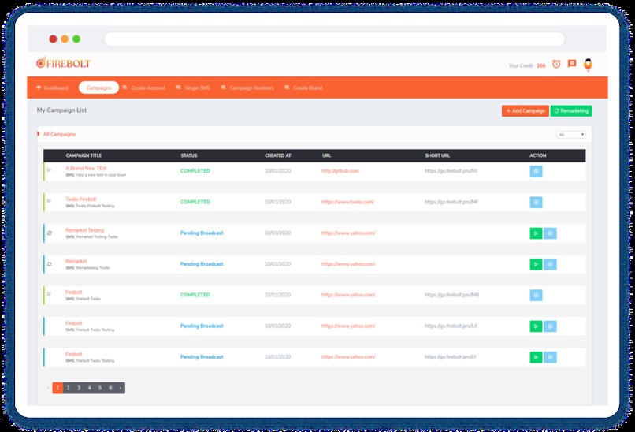Click the CREATED AT column header
Image resolution: width=635 pixels, height=432 pixels.
pos(278,155)
